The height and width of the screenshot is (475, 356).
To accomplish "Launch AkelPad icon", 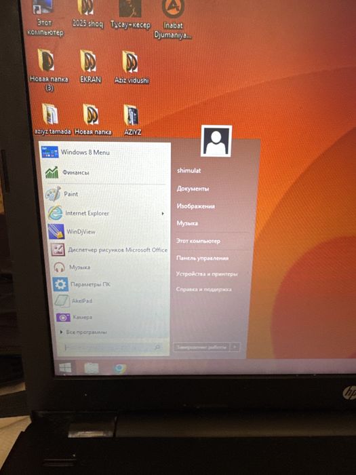I will point(62,301).
